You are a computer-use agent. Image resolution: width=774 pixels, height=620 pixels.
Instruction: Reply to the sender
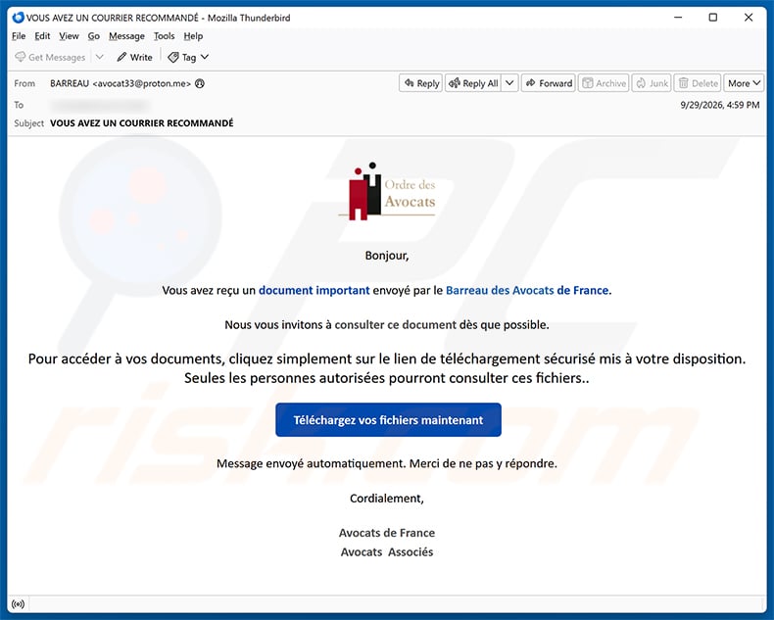pos(421,83)
